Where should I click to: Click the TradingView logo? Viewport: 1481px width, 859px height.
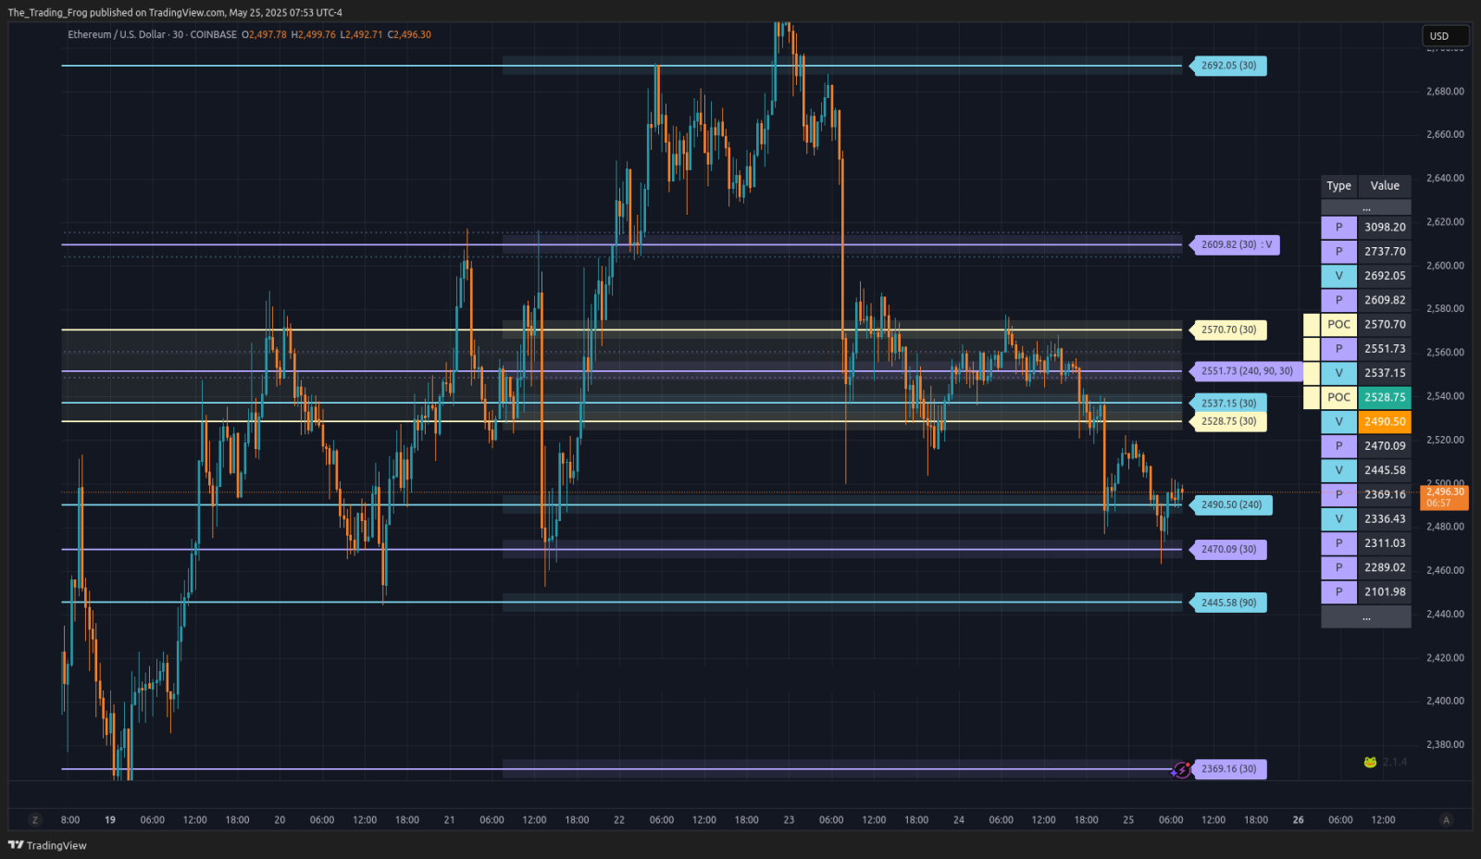(47, 845)
